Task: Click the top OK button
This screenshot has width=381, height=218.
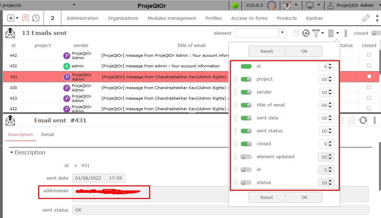Action: point(304,51)
